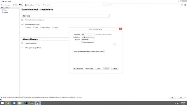Click the Your name field
Viewport: 187px width, 105px height.
88,34
